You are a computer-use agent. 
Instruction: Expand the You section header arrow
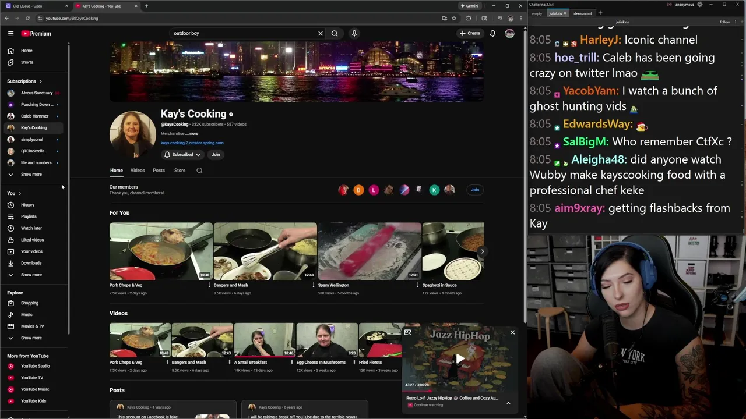(x=19, y=193)
